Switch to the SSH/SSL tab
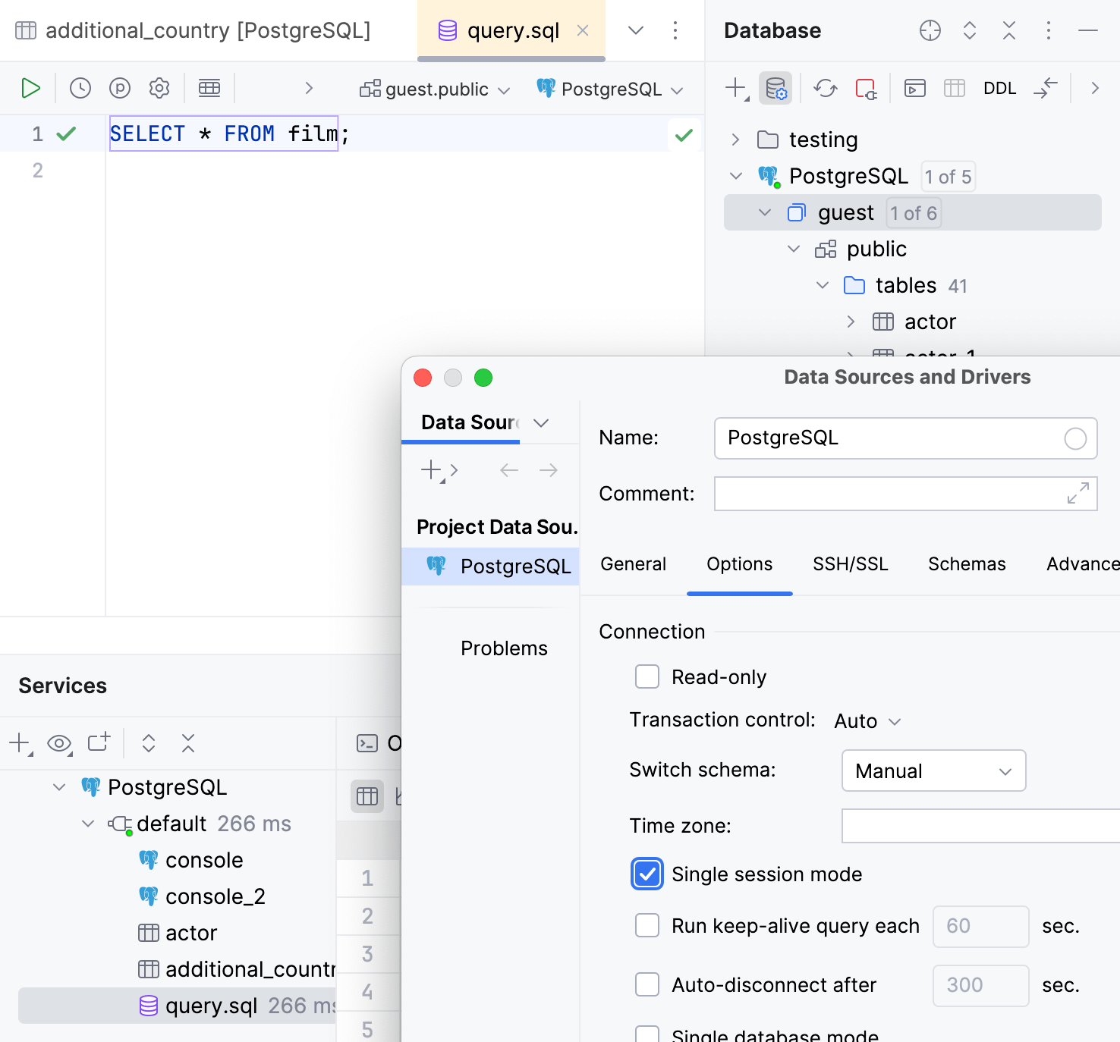1120x1042 pixels. (x=850, y=563)
